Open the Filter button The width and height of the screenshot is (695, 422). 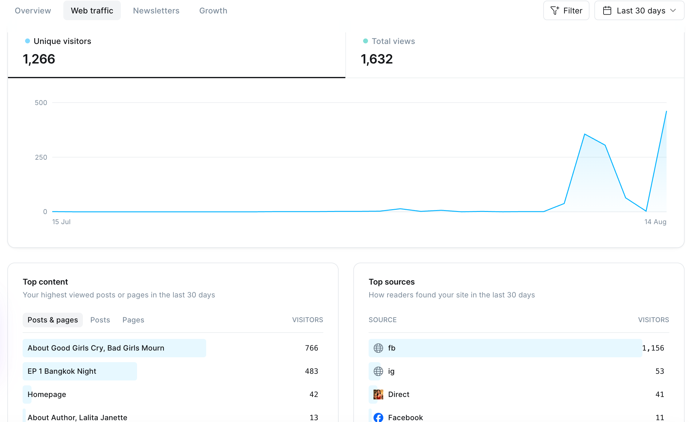pos(566,11)
